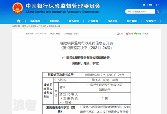The width and height of the screenshot is (167, 114).
Task: Switch site language to EN
Action: pos(151,5)
